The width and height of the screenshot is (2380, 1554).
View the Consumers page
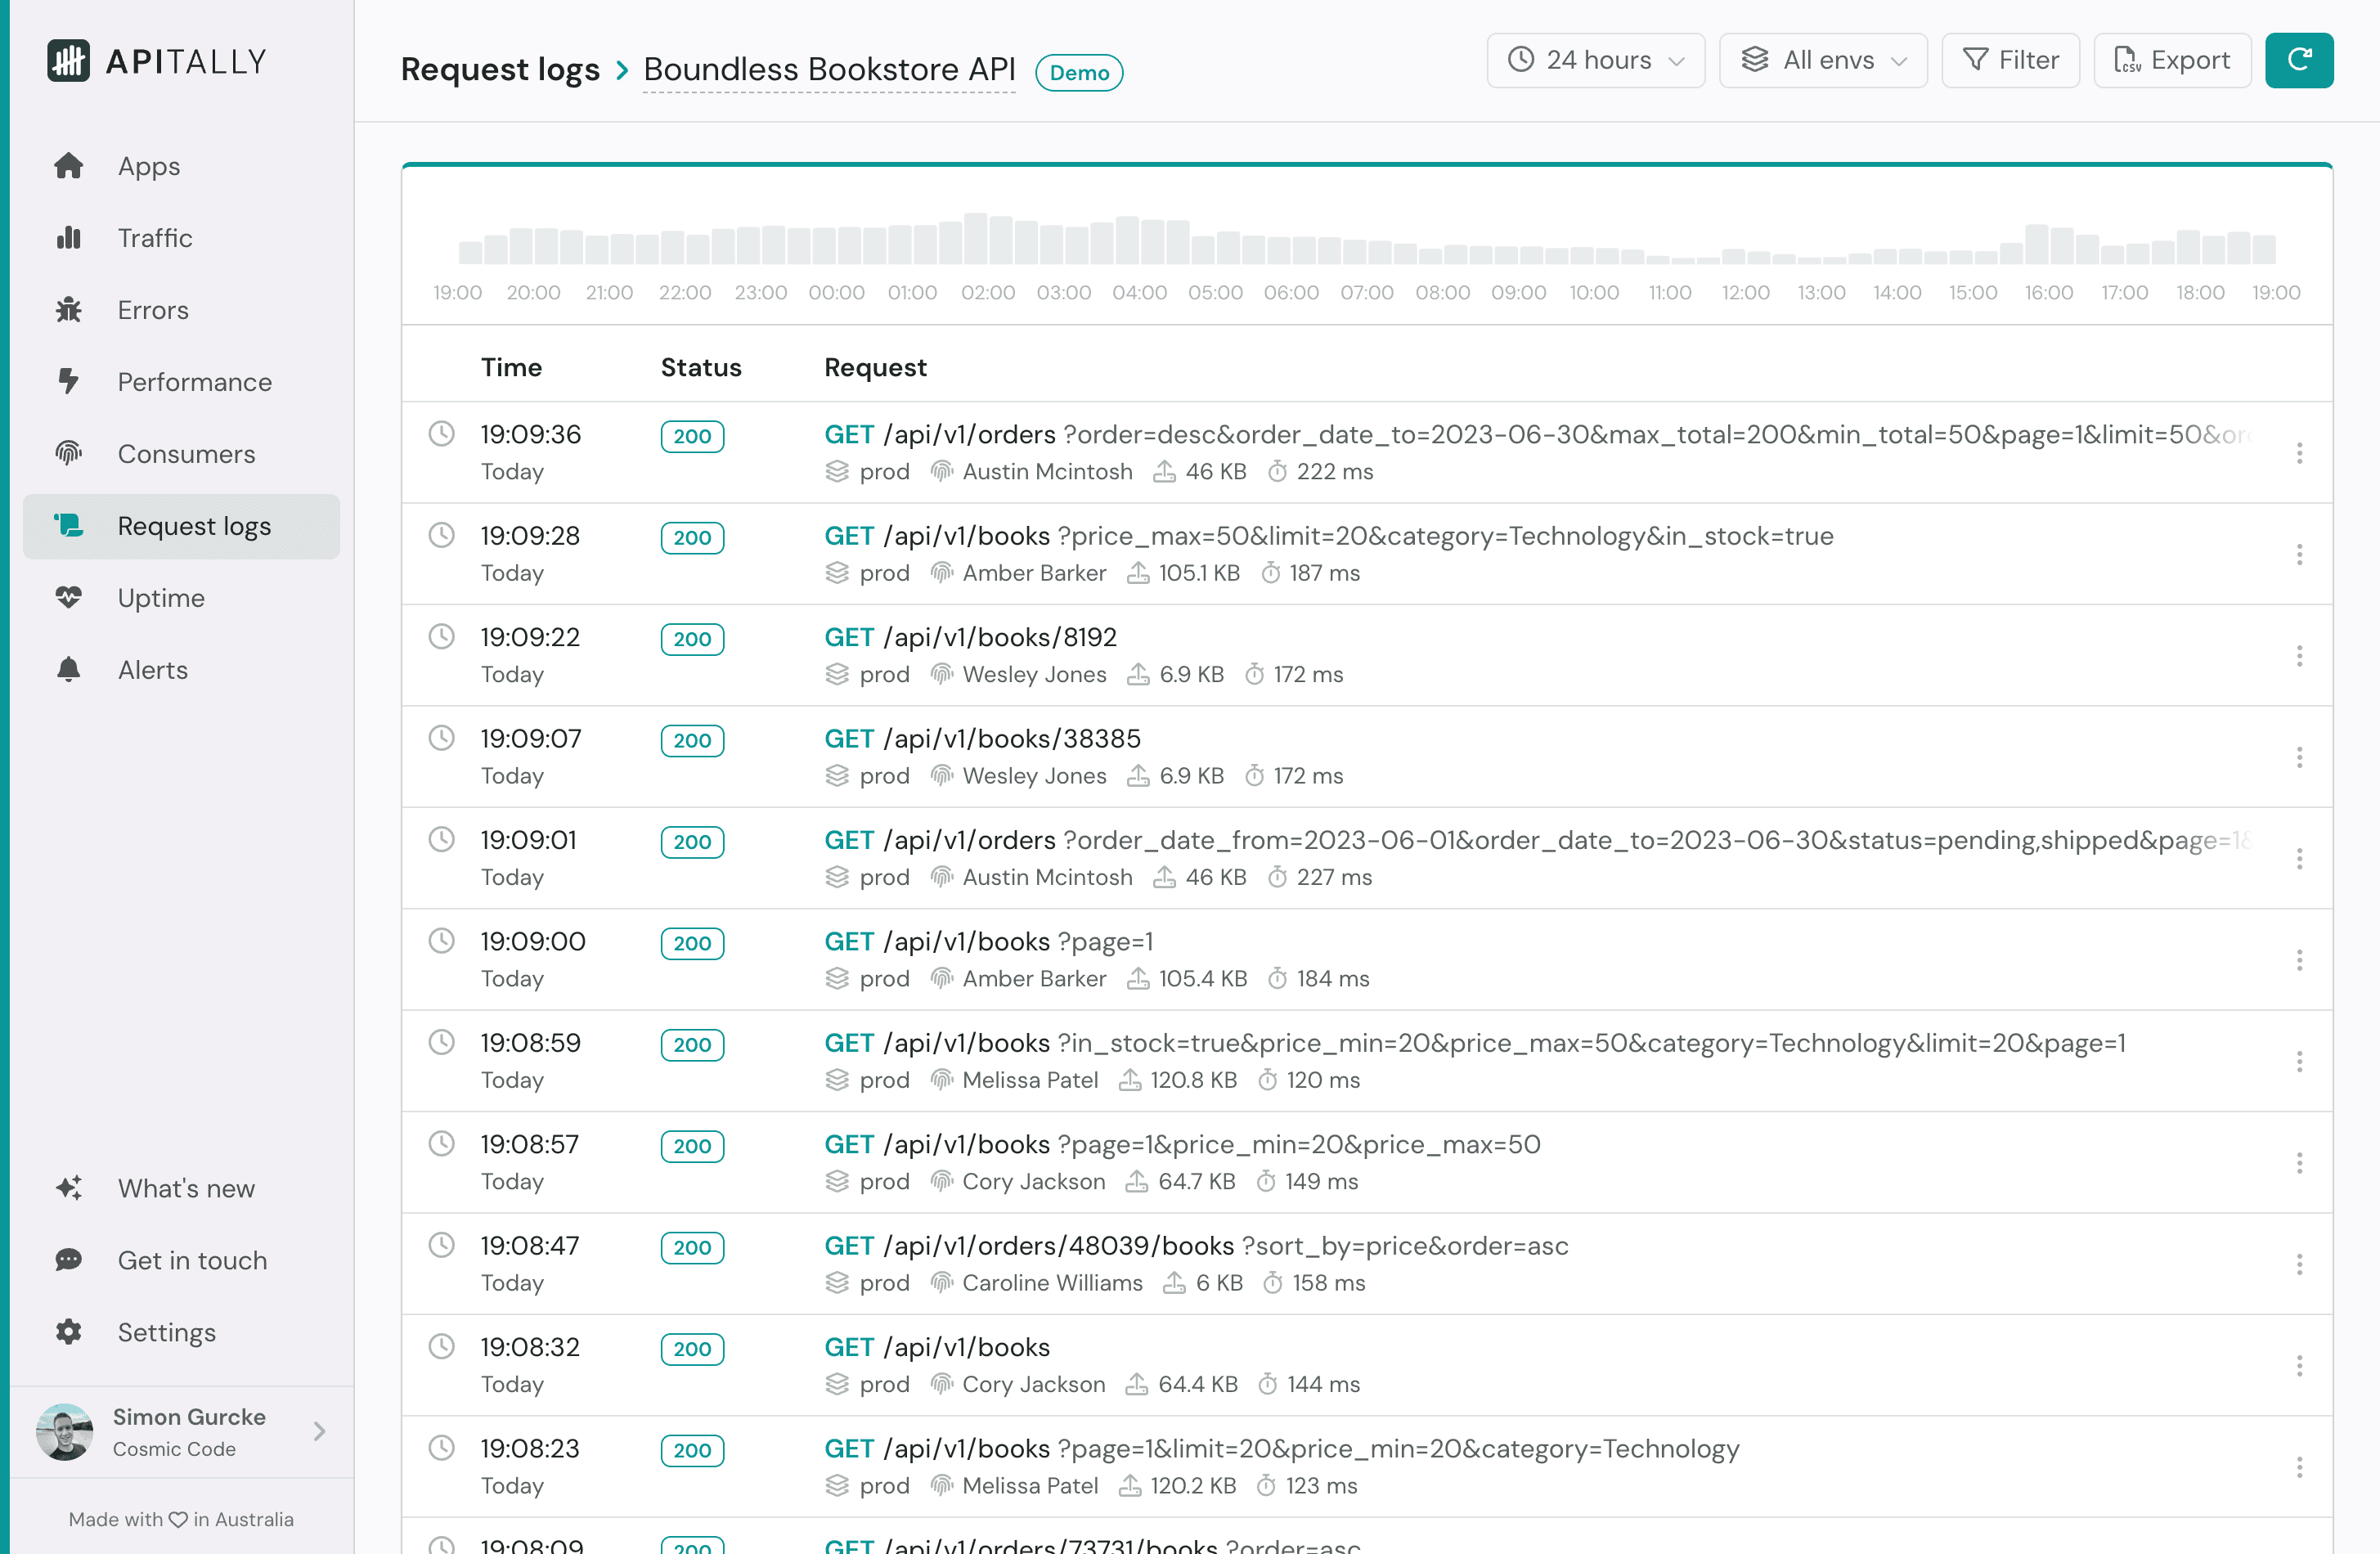[185, 454]
